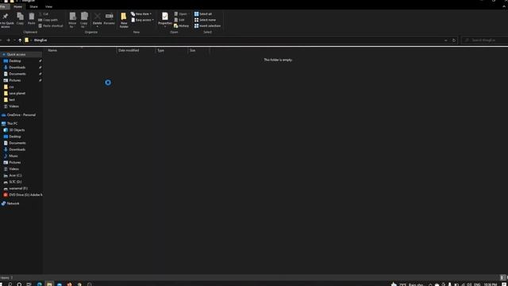Open the File menu tab
The height and width of the screenshot is (286, 508).
(x=3, y=6)
